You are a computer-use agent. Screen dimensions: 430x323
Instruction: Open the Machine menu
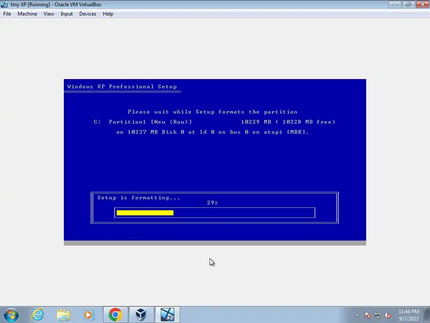point(27,14)
